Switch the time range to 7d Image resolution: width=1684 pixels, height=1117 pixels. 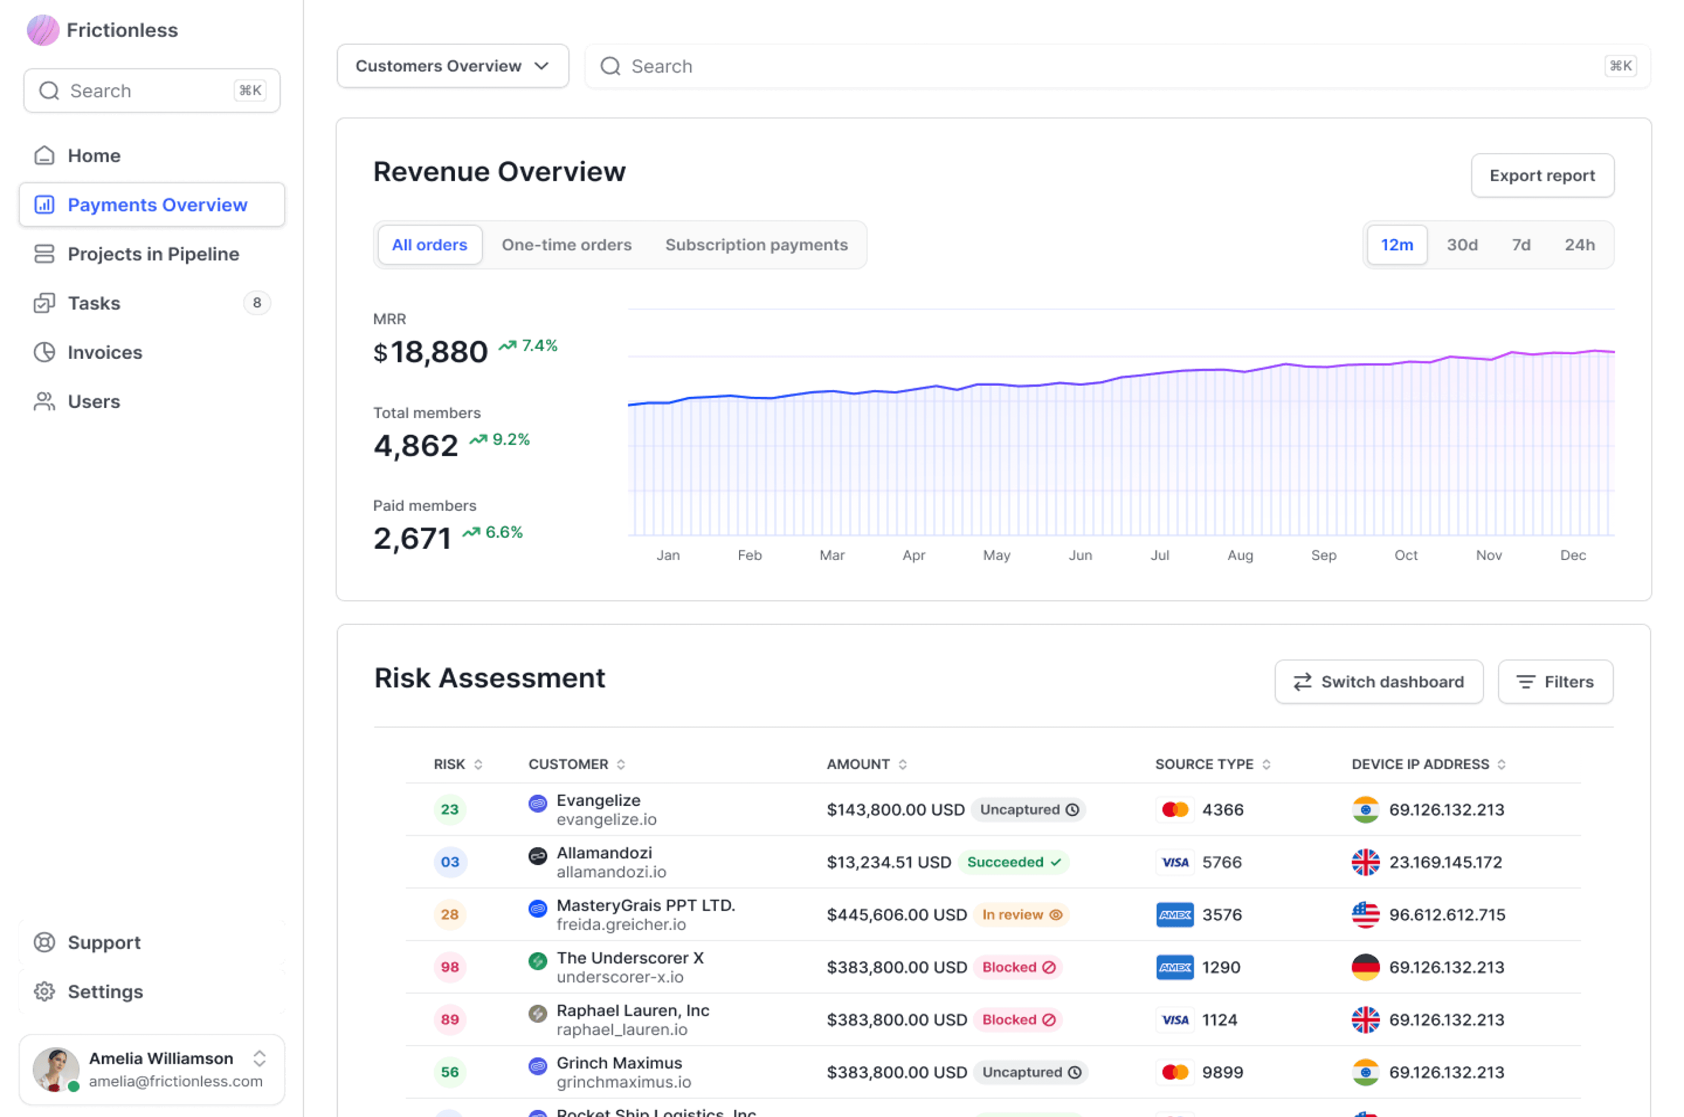pyautogui.click(x=1521, y=244)
